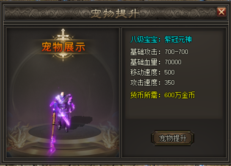
Task: Click the right golden dragon ornament
Action: click(109, 134)
